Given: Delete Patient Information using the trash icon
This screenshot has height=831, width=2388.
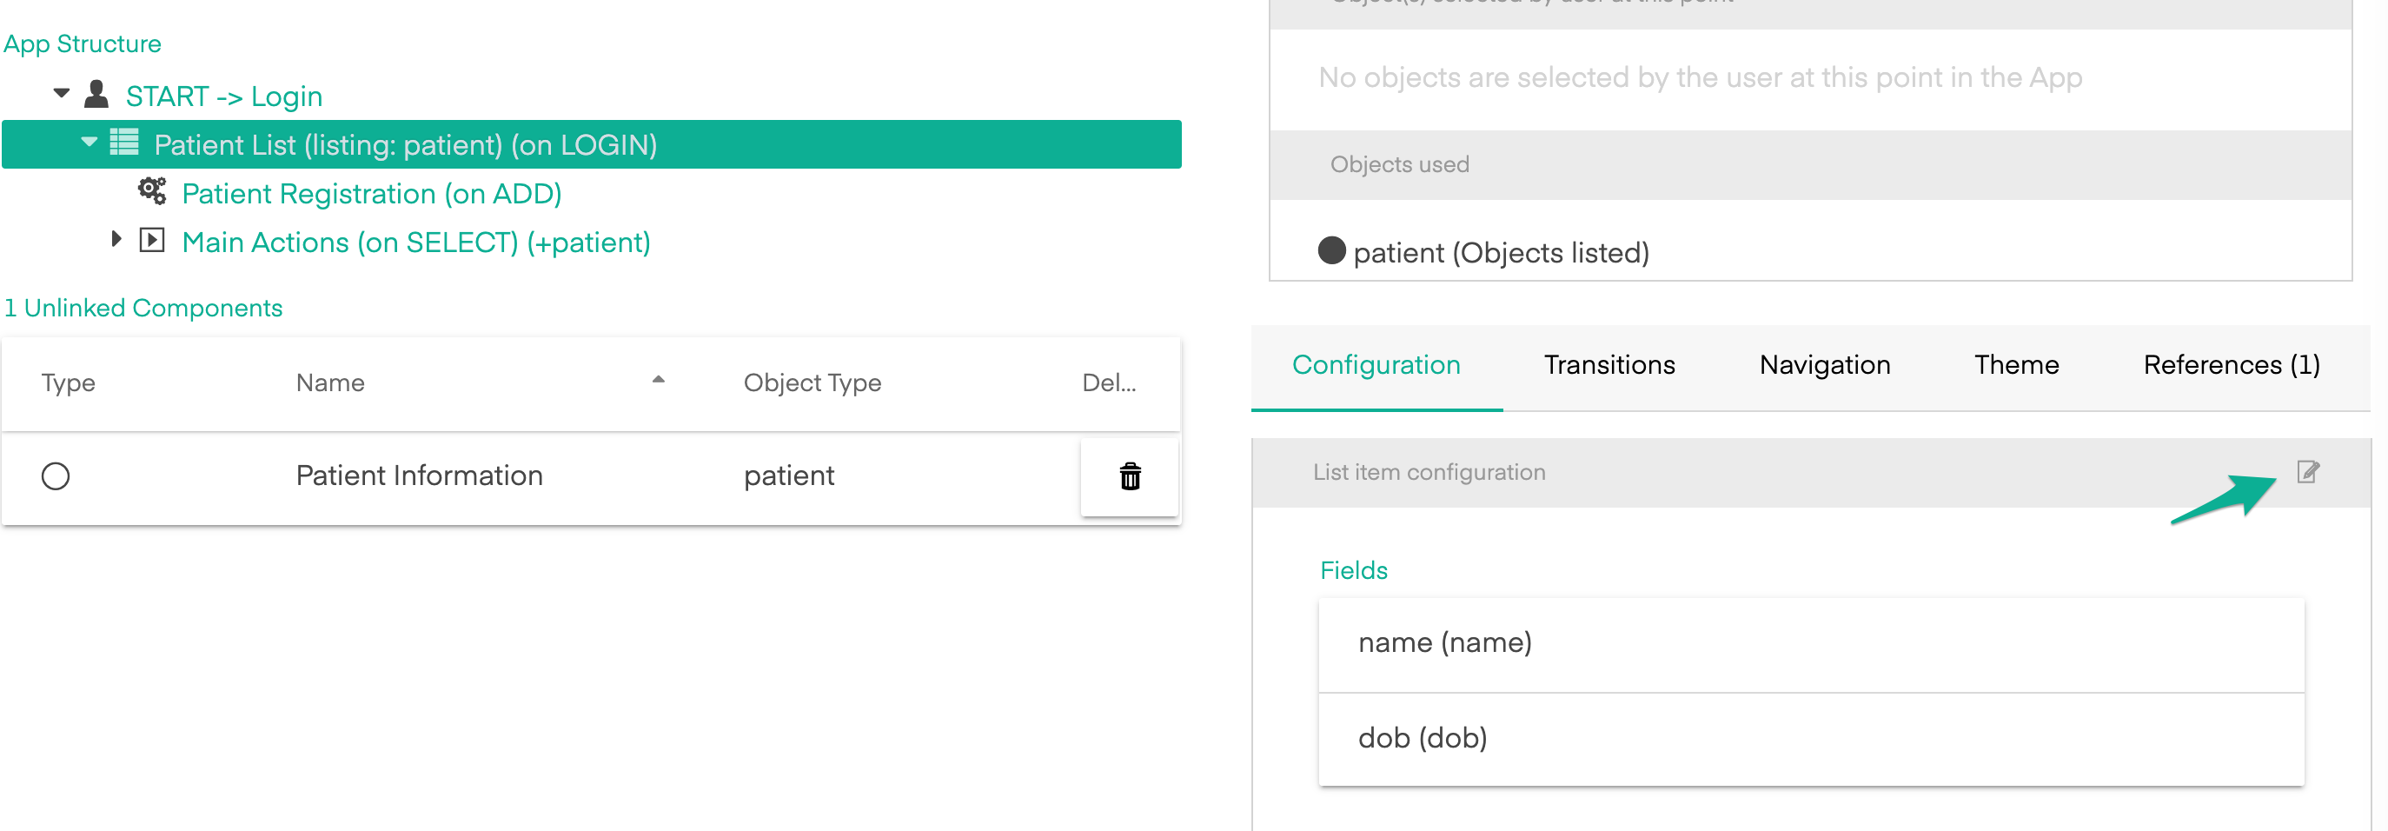Looking at the screenshot, I should point(1129,476).
